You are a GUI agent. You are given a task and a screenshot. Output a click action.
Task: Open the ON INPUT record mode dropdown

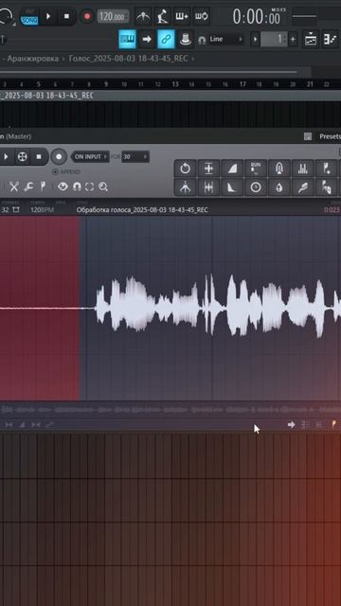coord(91,156)
